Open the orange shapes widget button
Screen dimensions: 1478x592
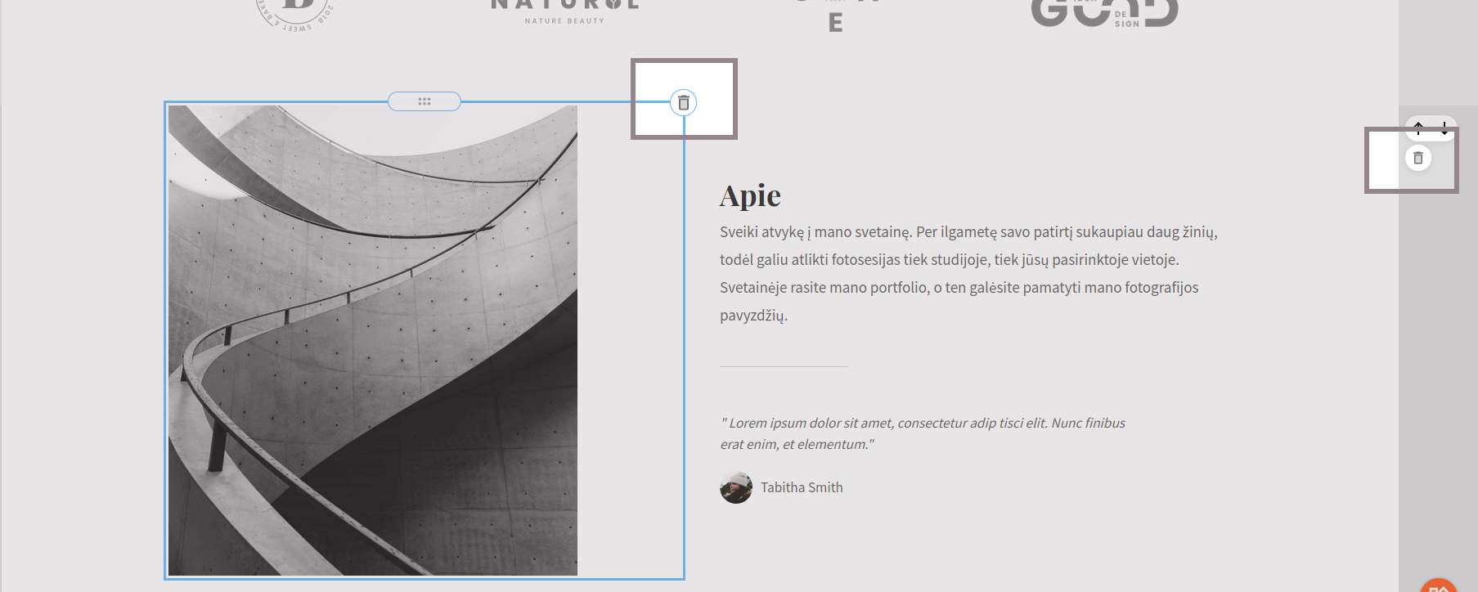(1439, 585)
